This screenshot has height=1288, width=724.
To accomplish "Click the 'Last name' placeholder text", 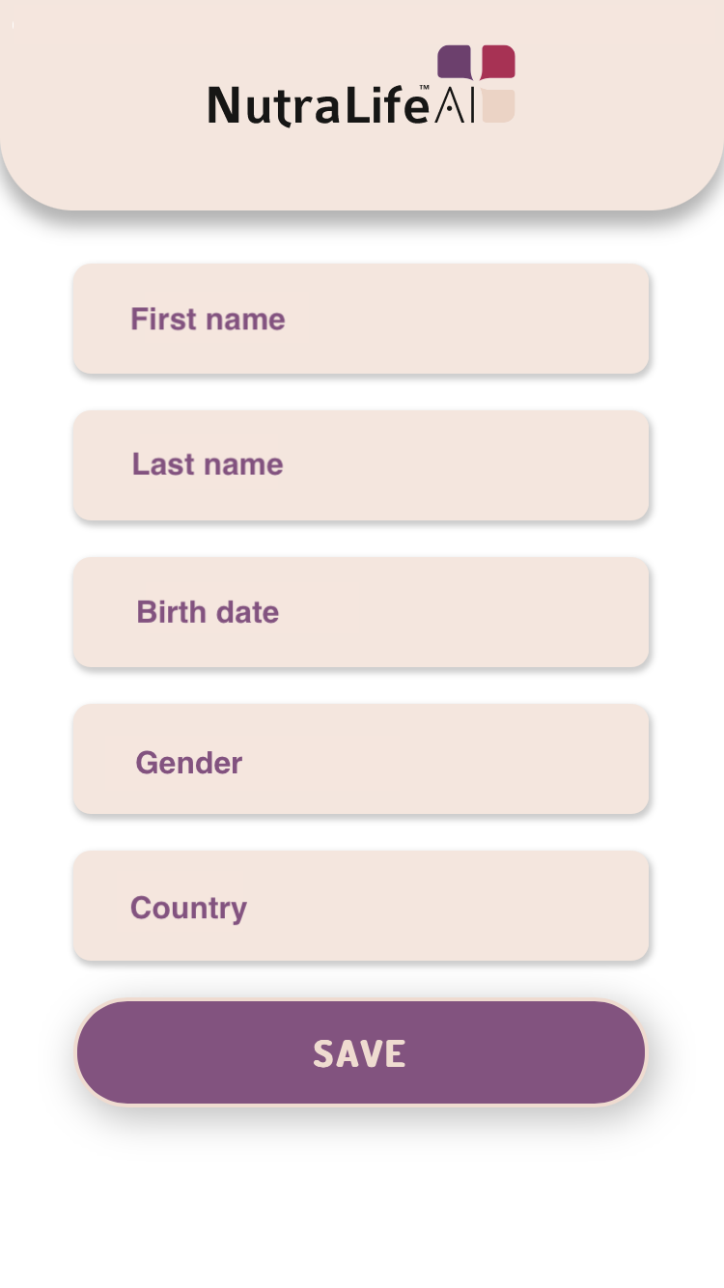I will [x=208, y=464].
